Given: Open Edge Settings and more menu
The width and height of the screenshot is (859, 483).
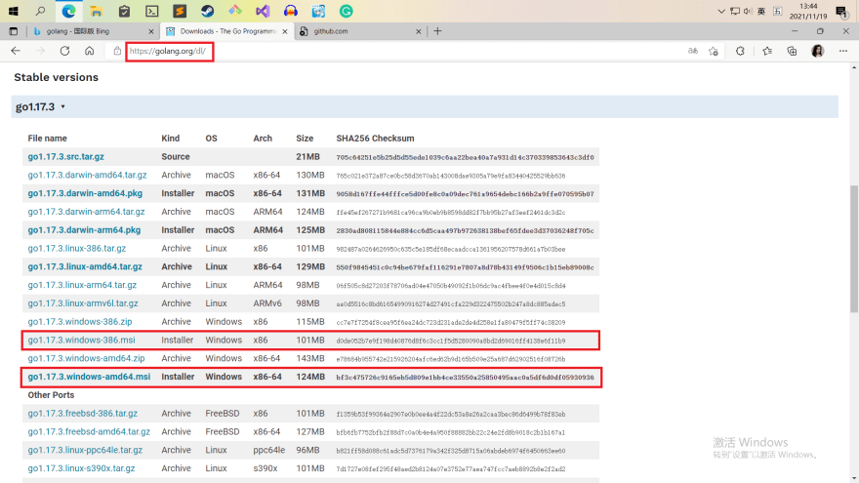Looking at the screenshot, I should pos(843,51).
